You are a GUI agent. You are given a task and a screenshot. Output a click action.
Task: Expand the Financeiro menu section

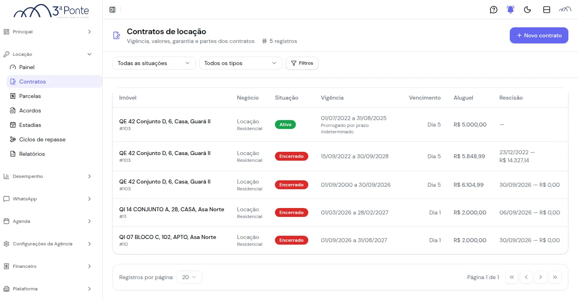tap(48, 266)
